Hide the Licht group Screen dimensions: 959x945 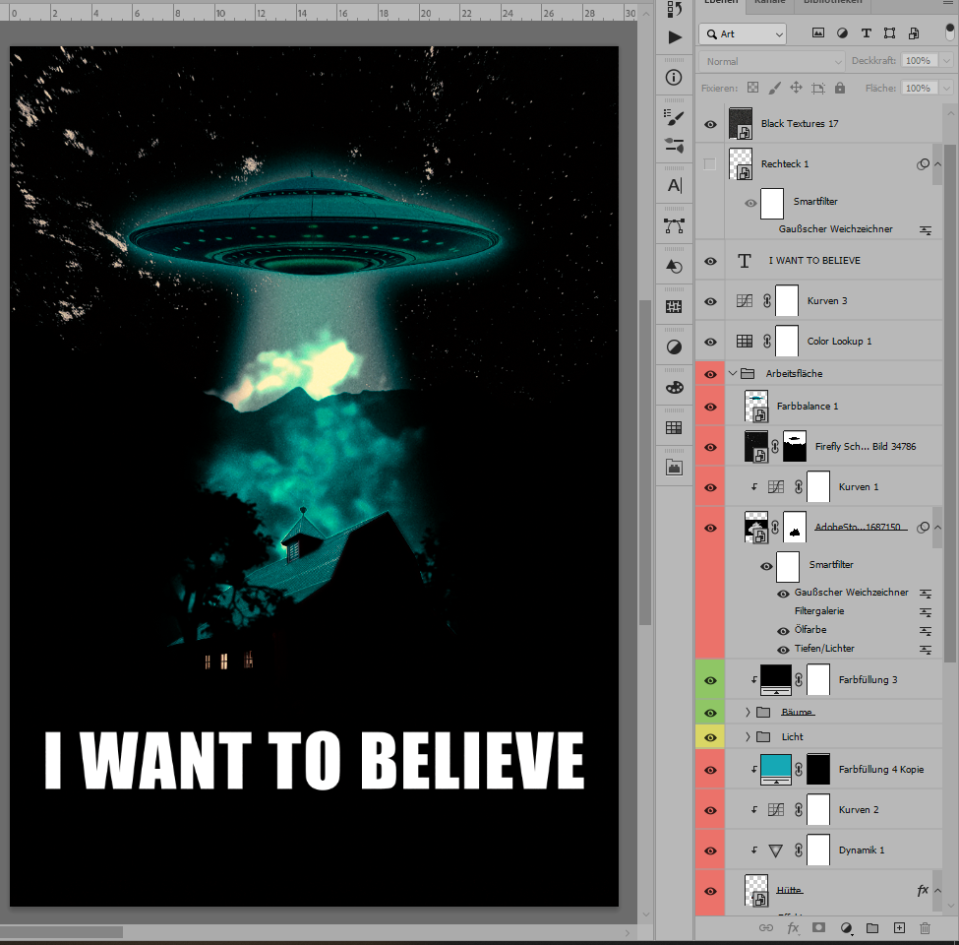coord(710,737)
